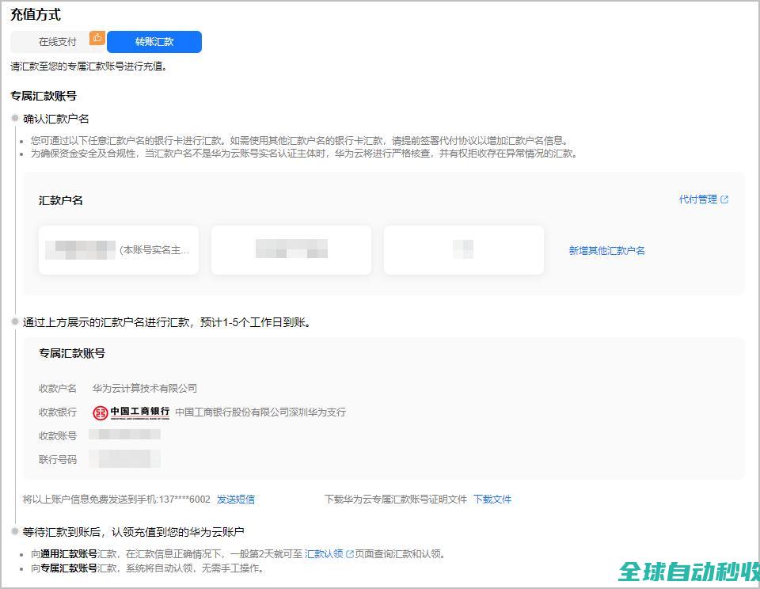Select the 转账汇款 tab
This screenshot has height=589, width=760.
[154, 42]
